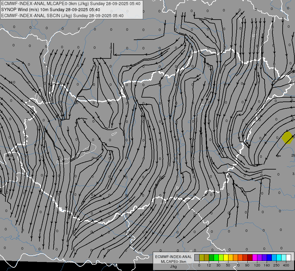Select the MLCAPE0-3km header line
Image resolution: width=295 pixels, height=271 pixels.
point(71,4)
